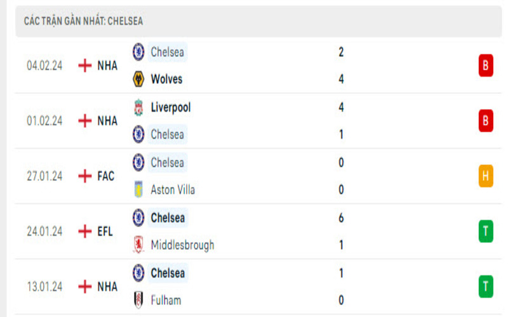The image size is (508, 317).
Task: Select the Middlesbrough team name
Action: (182, 245)
